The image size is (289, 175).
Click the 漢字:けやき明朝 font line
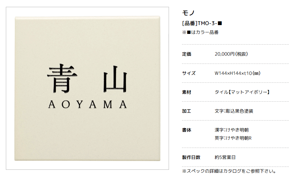232,130
